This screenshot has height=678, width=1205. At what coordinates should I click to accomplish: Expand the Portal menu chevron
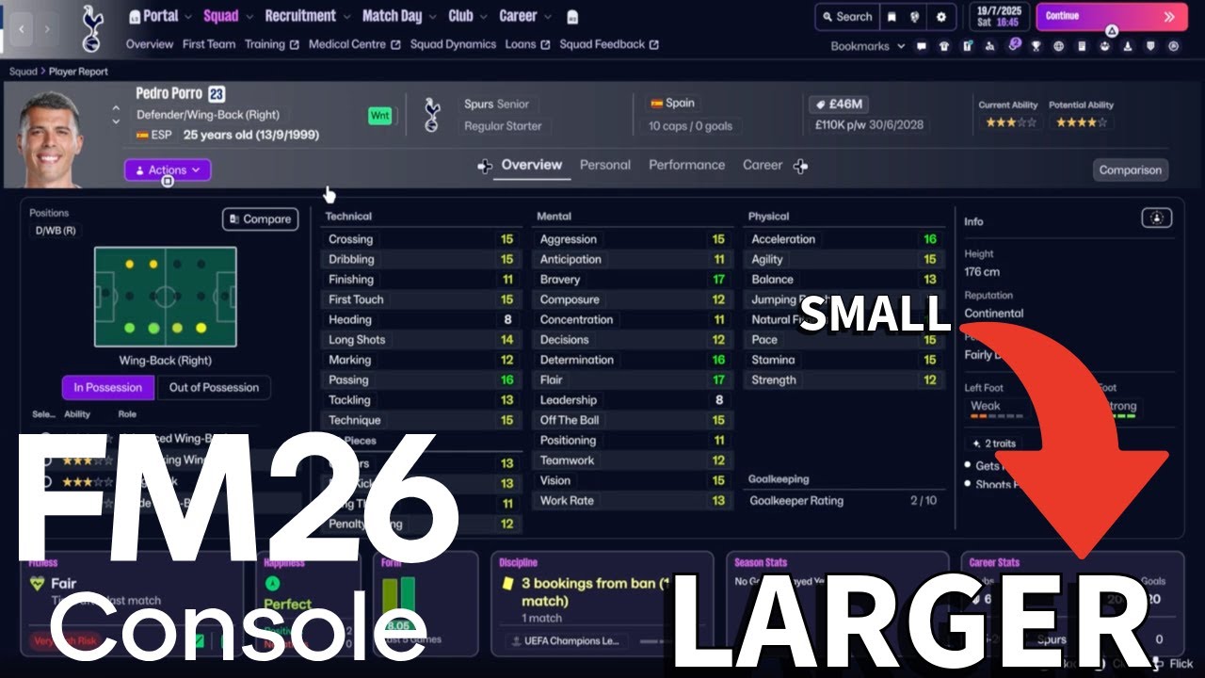point(188,17)
